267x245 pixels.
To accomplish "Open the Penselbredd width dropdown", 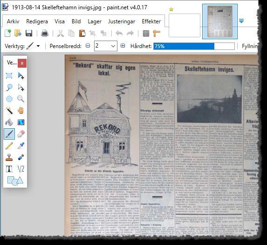I will coord(113,46).
